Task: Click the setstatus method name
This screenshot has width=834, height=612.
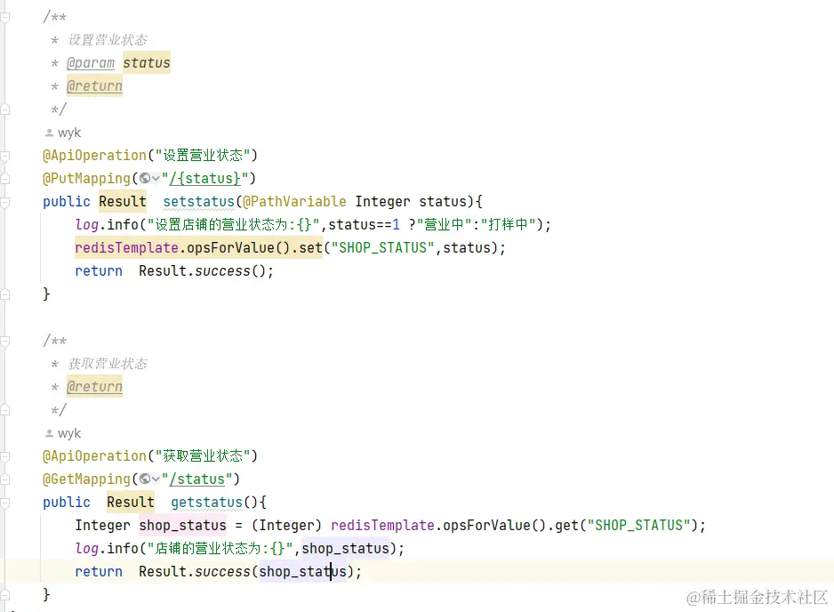Action: pyautogui.click(x=198, y=202)
